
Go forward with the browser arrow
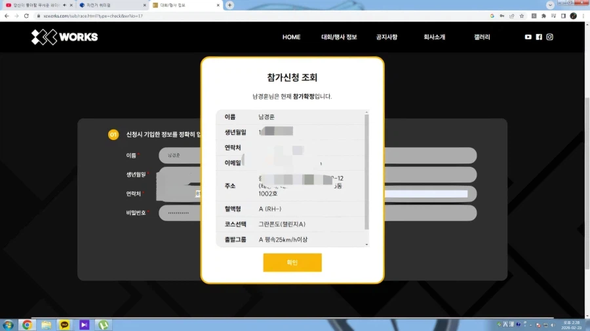tap(16, 16)
